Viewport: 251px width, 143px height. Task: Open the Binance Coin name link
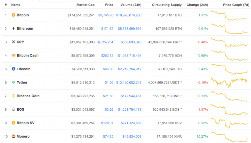coord(28,96)
